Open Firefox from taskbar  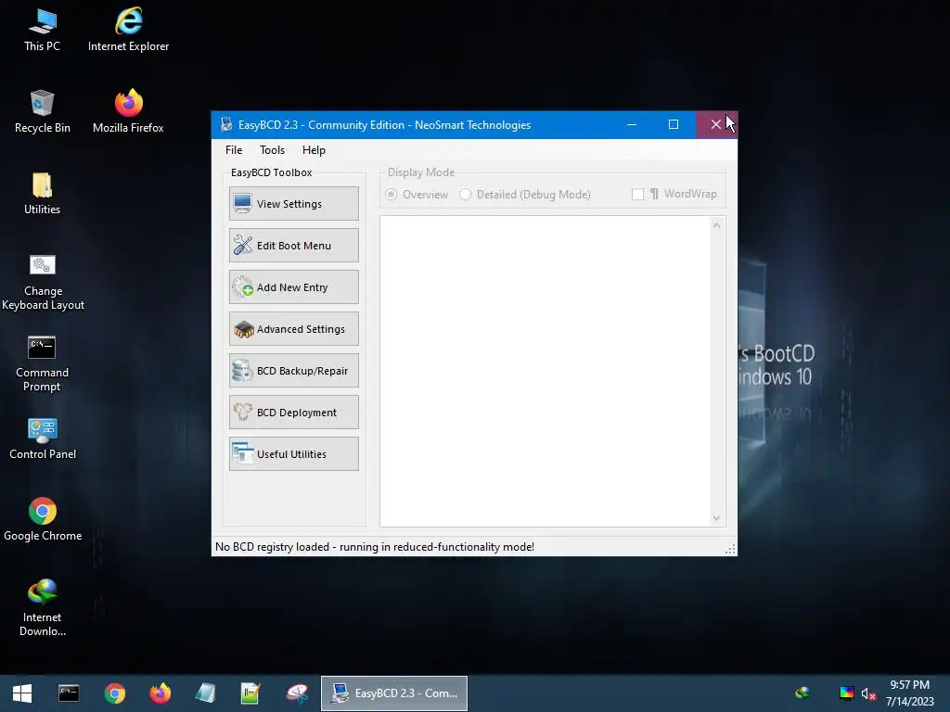(160, 693)
